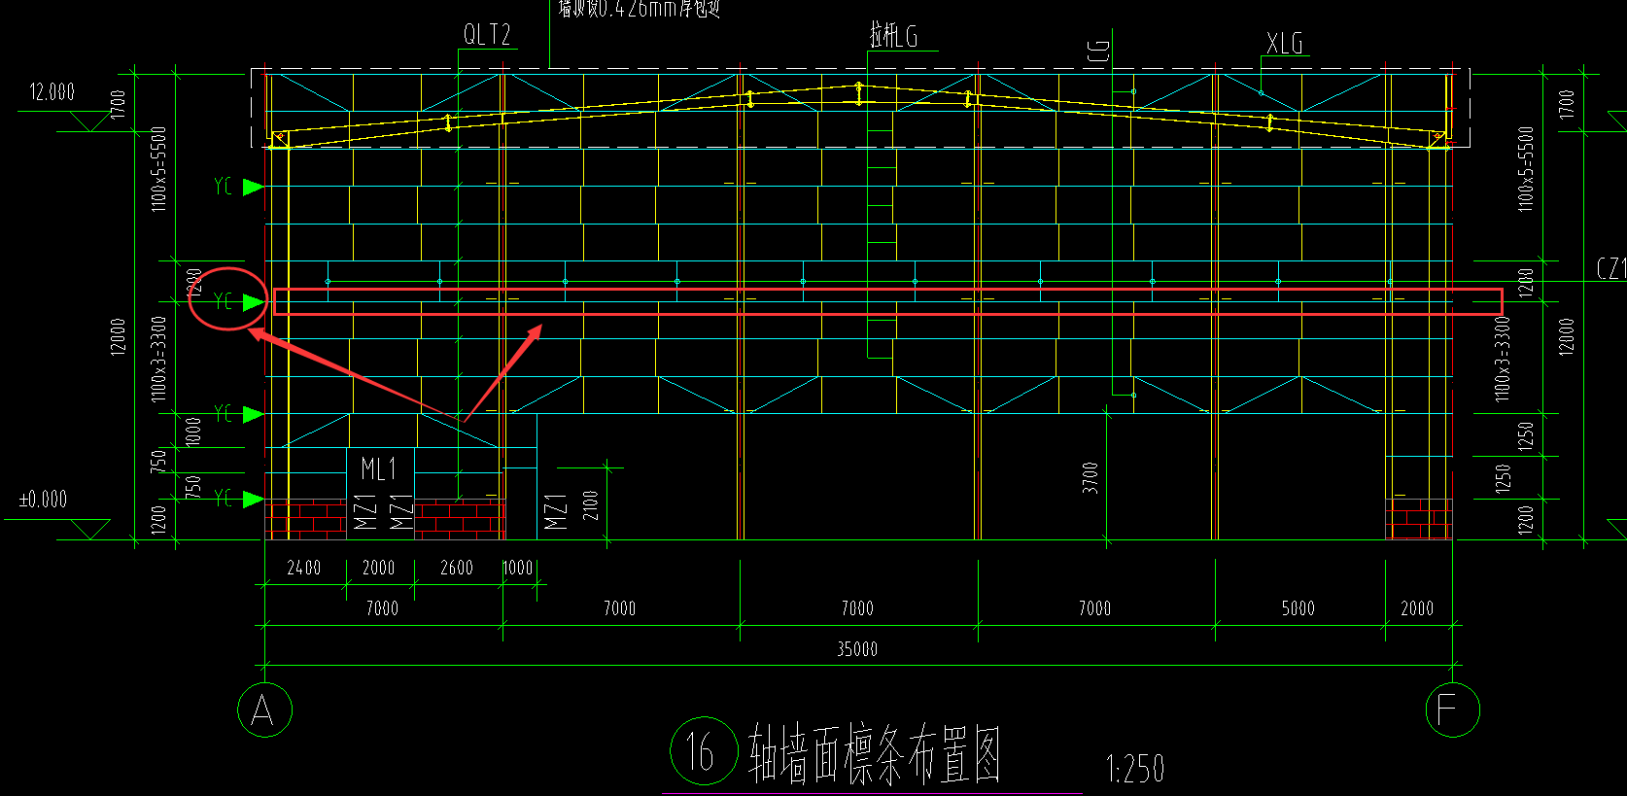The image size is (1627, 796).
Task: Select the axis bubble labeled A
Action: (264, 710)
